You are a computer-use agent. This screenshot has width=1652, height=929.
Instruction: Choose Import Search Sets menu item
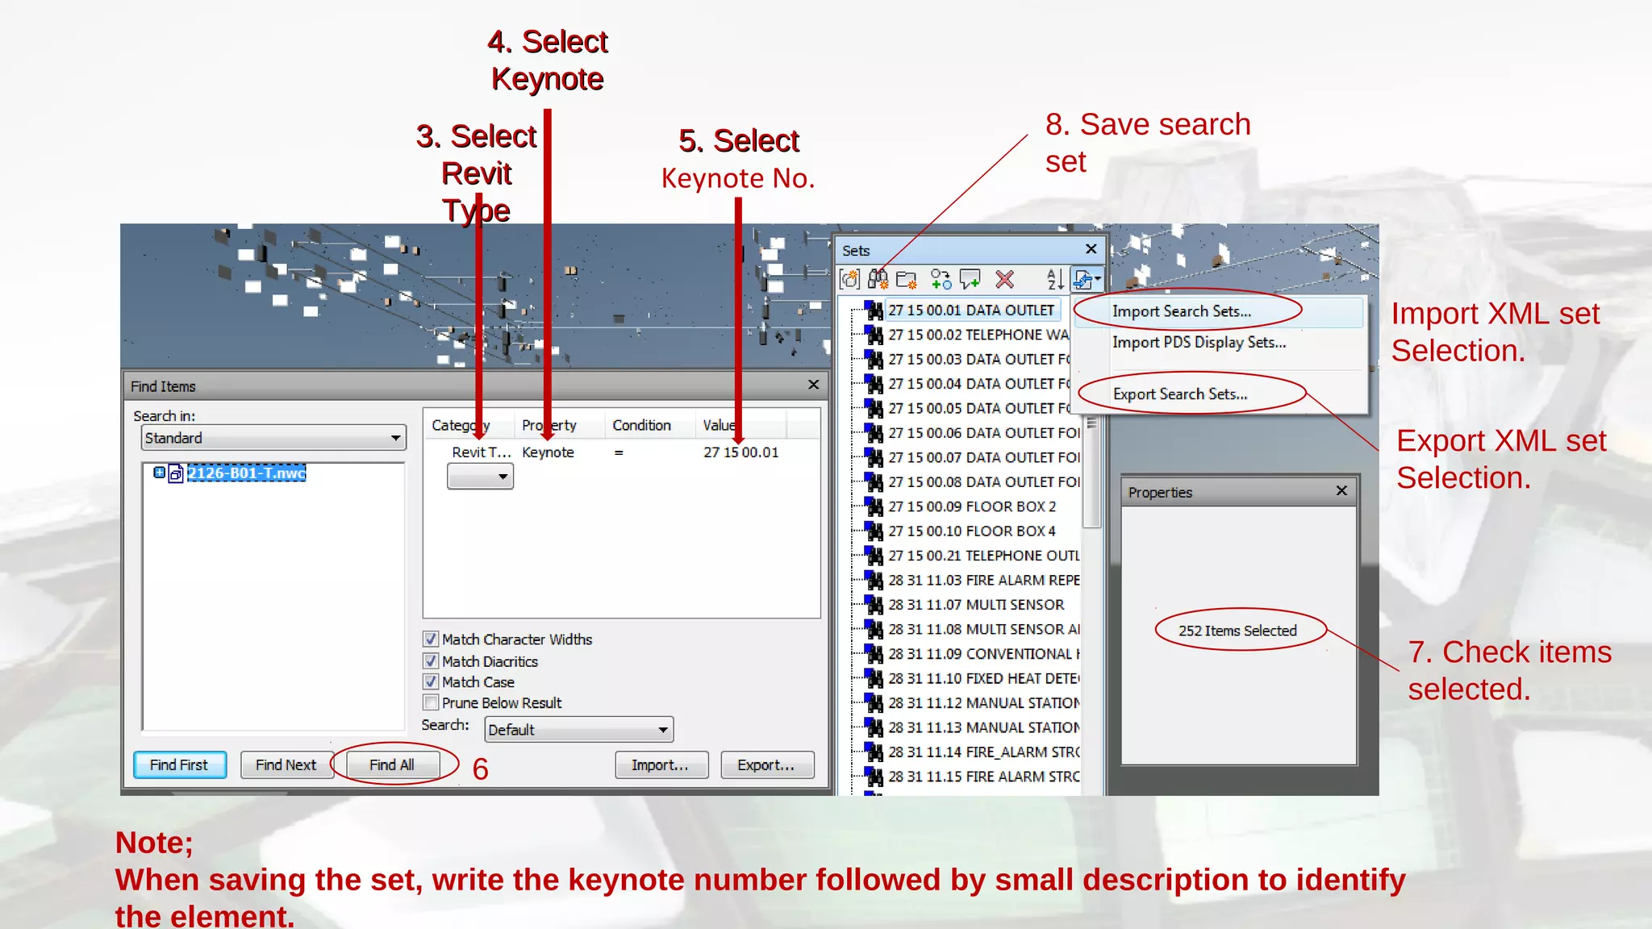(x=1181, y=311)
